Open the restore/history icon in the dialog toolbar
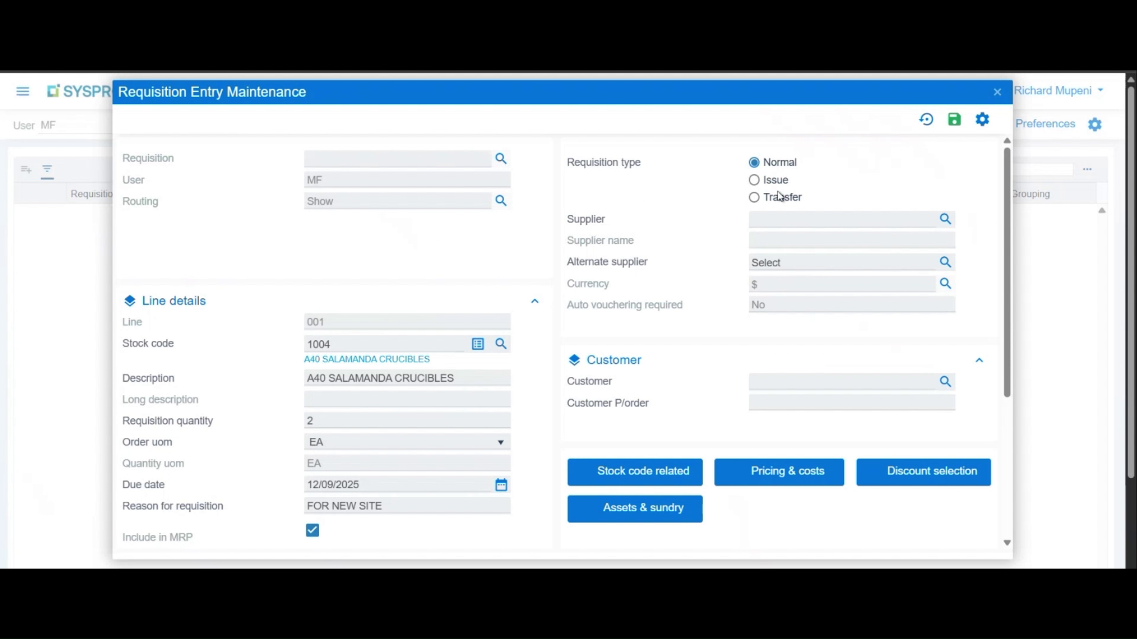 tap(926, 119)
